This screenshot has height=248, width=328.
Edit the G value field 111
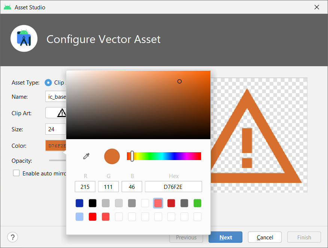pos(108,187)
